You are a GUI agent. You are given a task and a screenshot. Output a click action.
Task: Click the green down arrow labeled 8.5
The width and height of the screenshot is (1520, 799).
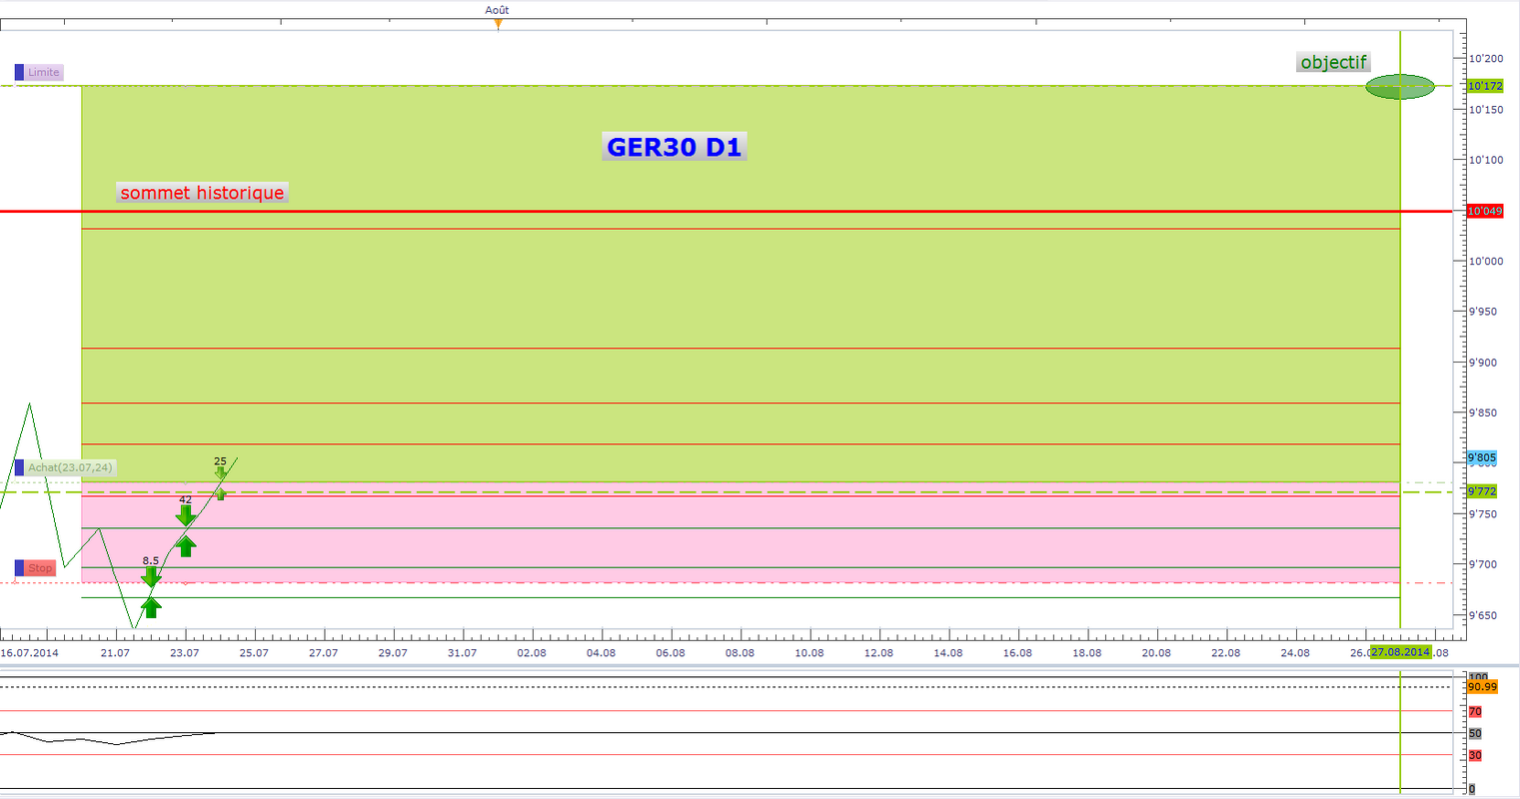(x=151, y=577)
